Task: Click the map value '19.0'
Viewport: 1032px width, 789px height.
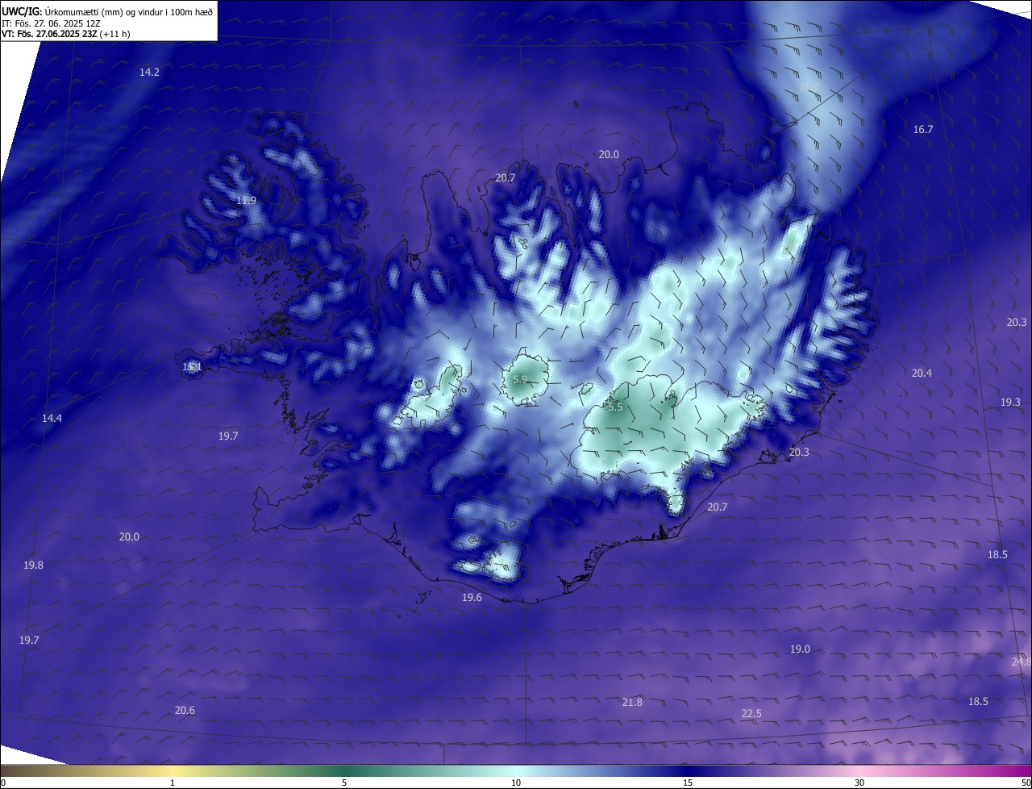Action: [800, 649]
